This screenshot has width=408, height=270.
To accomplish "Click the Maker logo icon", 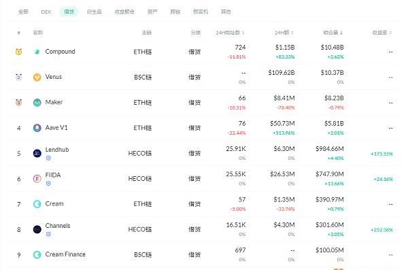I will (37, 103).
